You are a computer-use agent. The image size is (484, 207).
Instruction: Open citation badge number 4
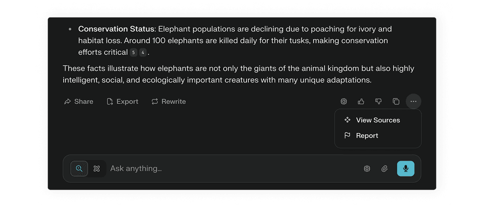pos(143,52)
